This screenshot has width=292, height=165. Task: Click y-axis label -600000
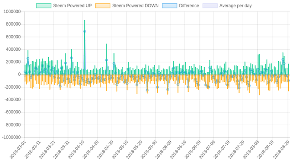(12, 112)
